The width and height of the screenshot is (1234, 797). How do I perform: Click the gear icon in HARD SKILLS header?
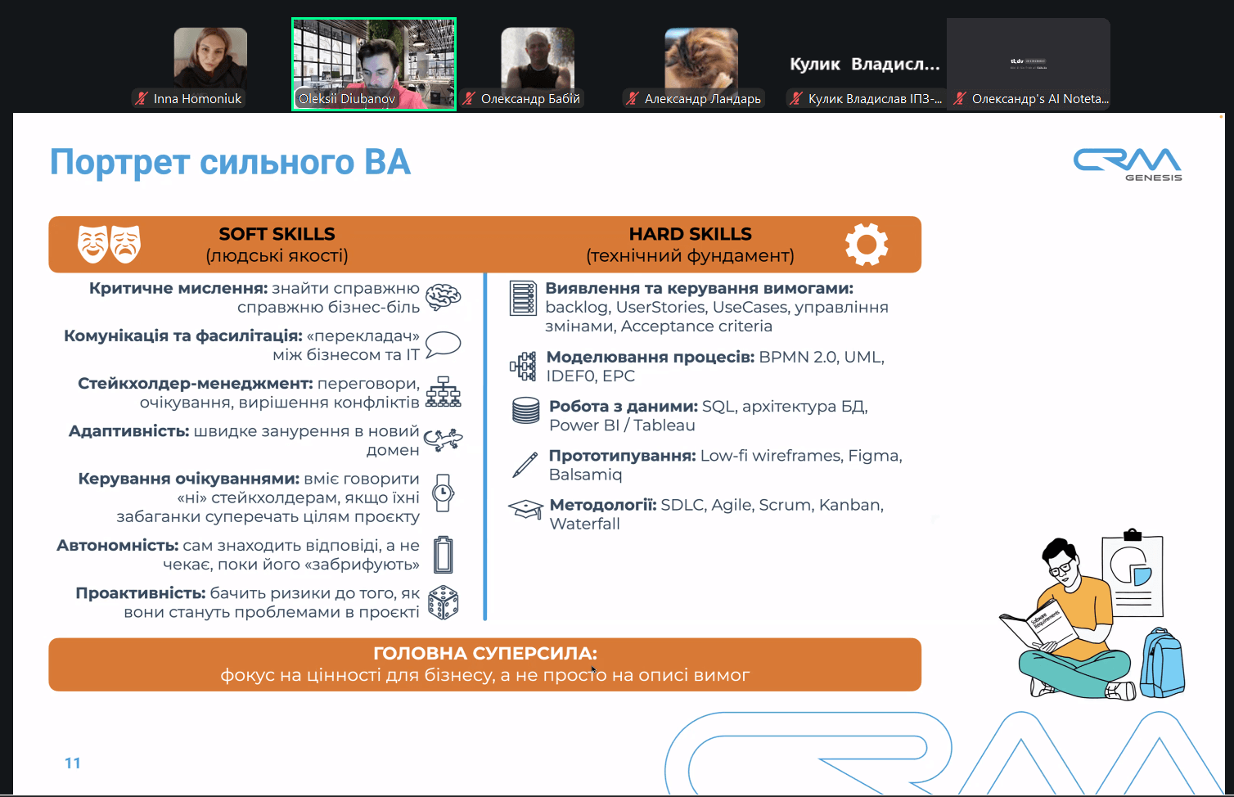point(869,243)
